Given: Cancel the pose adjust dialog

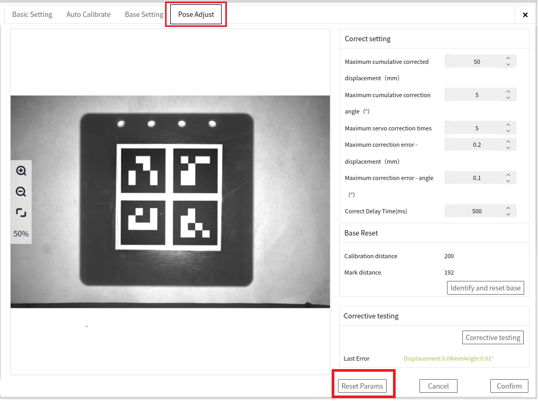Looking at the screenshot, I should [438, 386].
